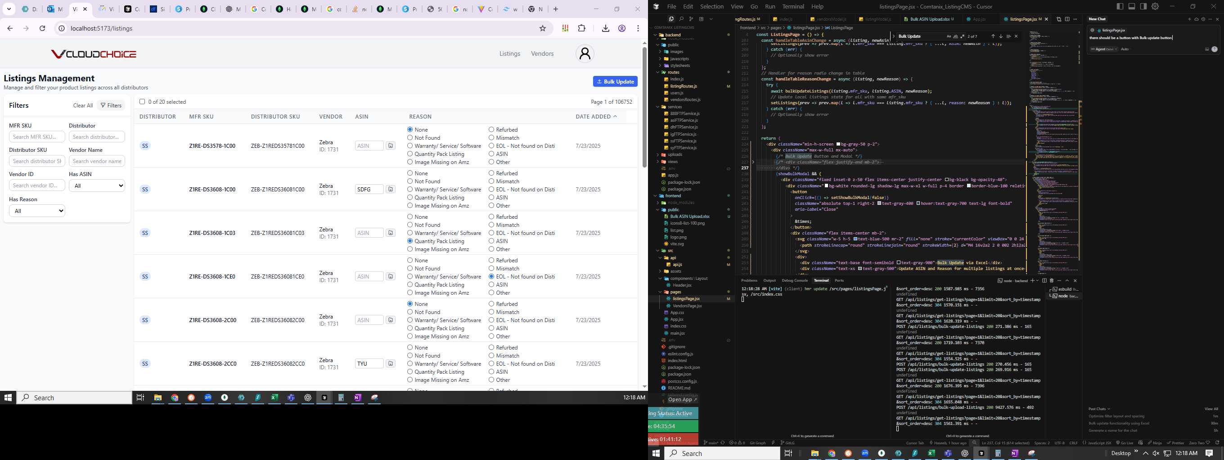Open Chrome tab search dropdown arrow
The height and width of the screenshot is (460, 1224).
pos(9,9)
